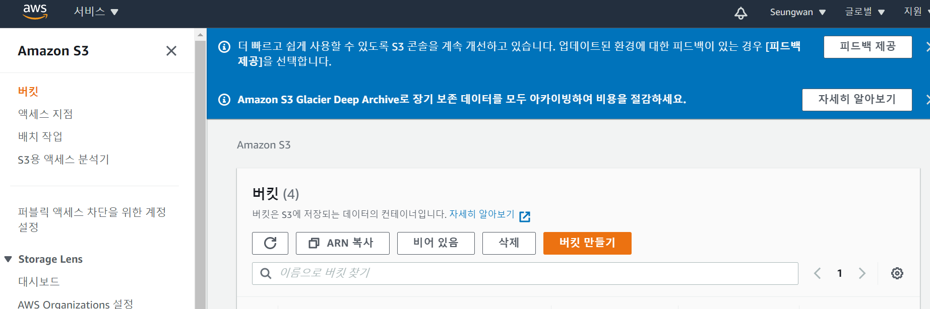Click the ARN 복사 button
This screenshot has width=930, height=309.
(x=343, y=243)
